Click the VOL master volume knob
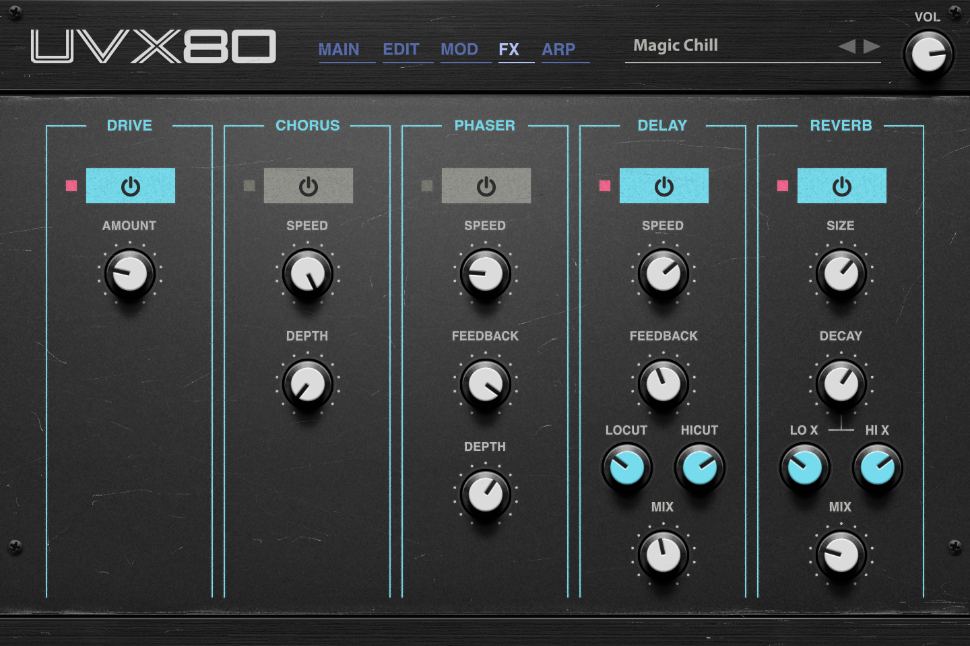This screenshot has height=646, width=970. (x=928, y=55)
